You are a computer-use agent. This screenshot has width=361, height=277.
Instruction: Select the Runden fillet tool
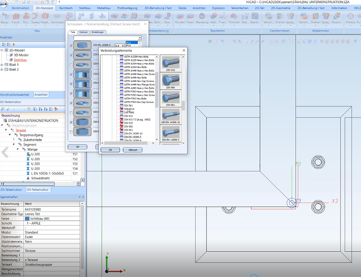[180, 16]
